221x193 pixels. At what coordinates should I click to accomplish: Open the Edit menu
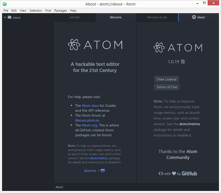(14, 11)
